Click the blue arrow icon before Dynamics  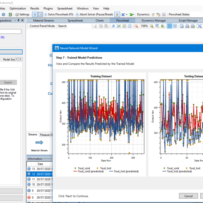(123, 14)
